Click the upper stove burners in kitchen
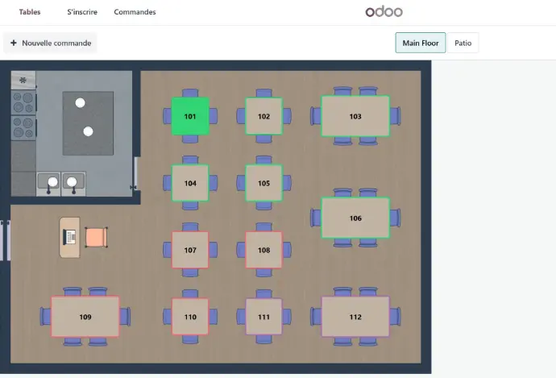The height and width of the screenshot is (378, 556). 23,102
